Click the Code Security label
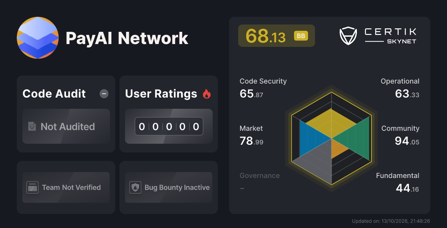This screenshot has width=447, height=228. (263, 81)
